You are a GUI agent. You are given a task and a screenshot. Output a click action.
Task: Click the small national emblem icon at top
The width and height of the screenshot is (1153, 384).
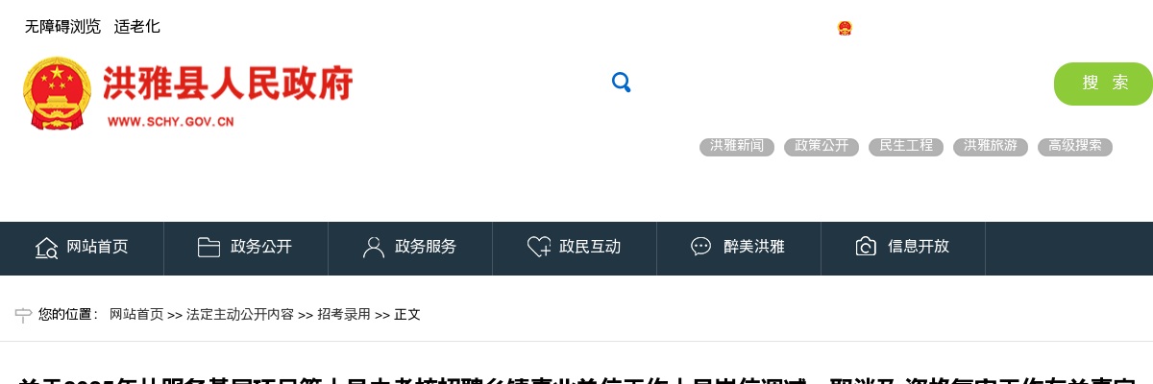[x=845, y=28]
